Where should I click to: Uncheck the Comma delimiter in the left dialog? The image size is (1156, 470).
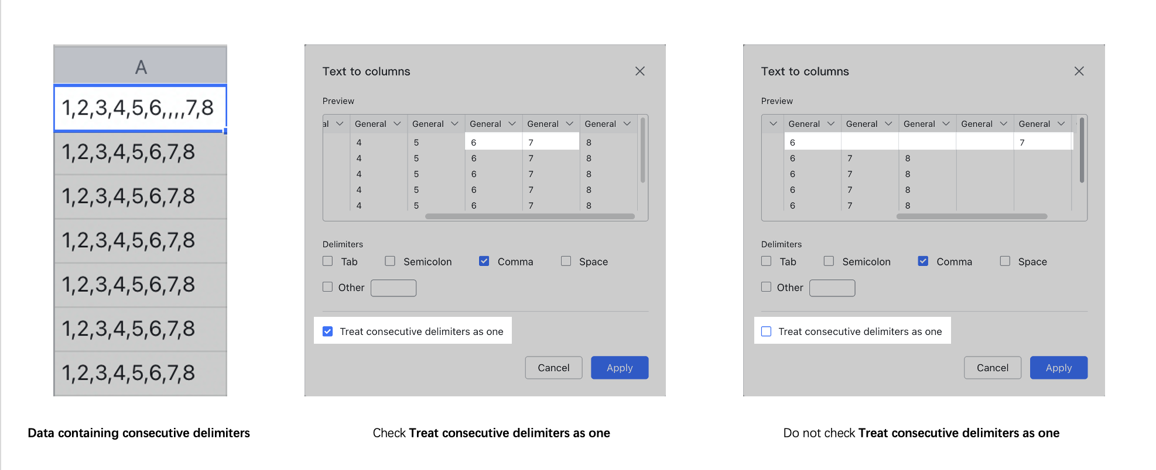coord(484,261)
